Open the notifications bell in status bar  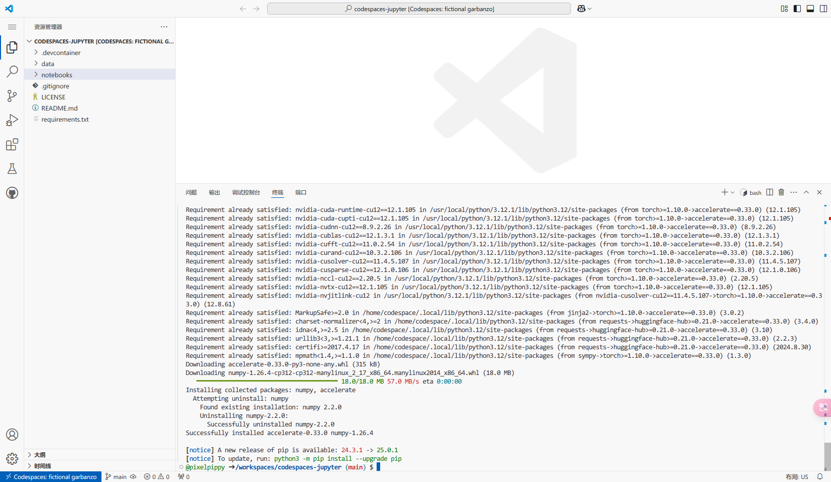(820, 476)
